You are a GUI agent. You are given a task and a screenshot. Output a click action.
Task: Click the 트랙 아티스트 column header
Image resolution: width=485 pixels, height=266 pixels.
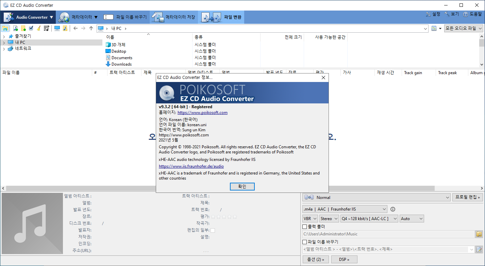pyautogui.click(x=124, y=72)
